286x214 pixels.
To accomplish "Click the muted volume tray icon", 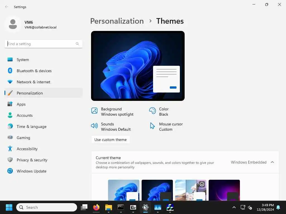I will tap(250, 207).
